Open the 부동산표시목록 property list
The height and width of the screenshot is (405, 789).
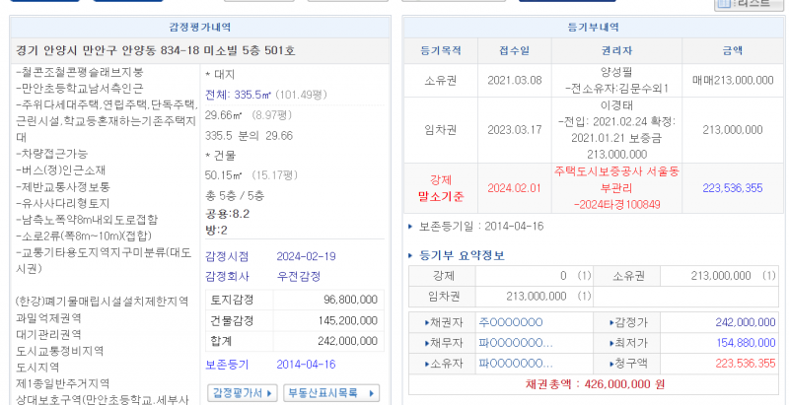(330, 392)
